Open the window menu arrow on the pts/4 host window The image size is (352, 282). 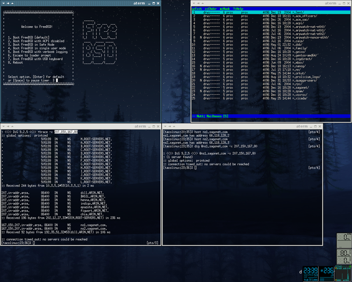[165, 126]
